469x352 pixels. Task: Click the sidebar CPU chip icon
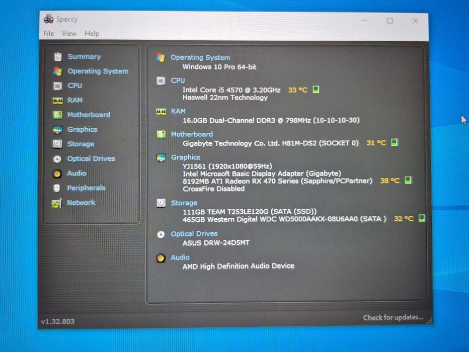click(58, 86)
